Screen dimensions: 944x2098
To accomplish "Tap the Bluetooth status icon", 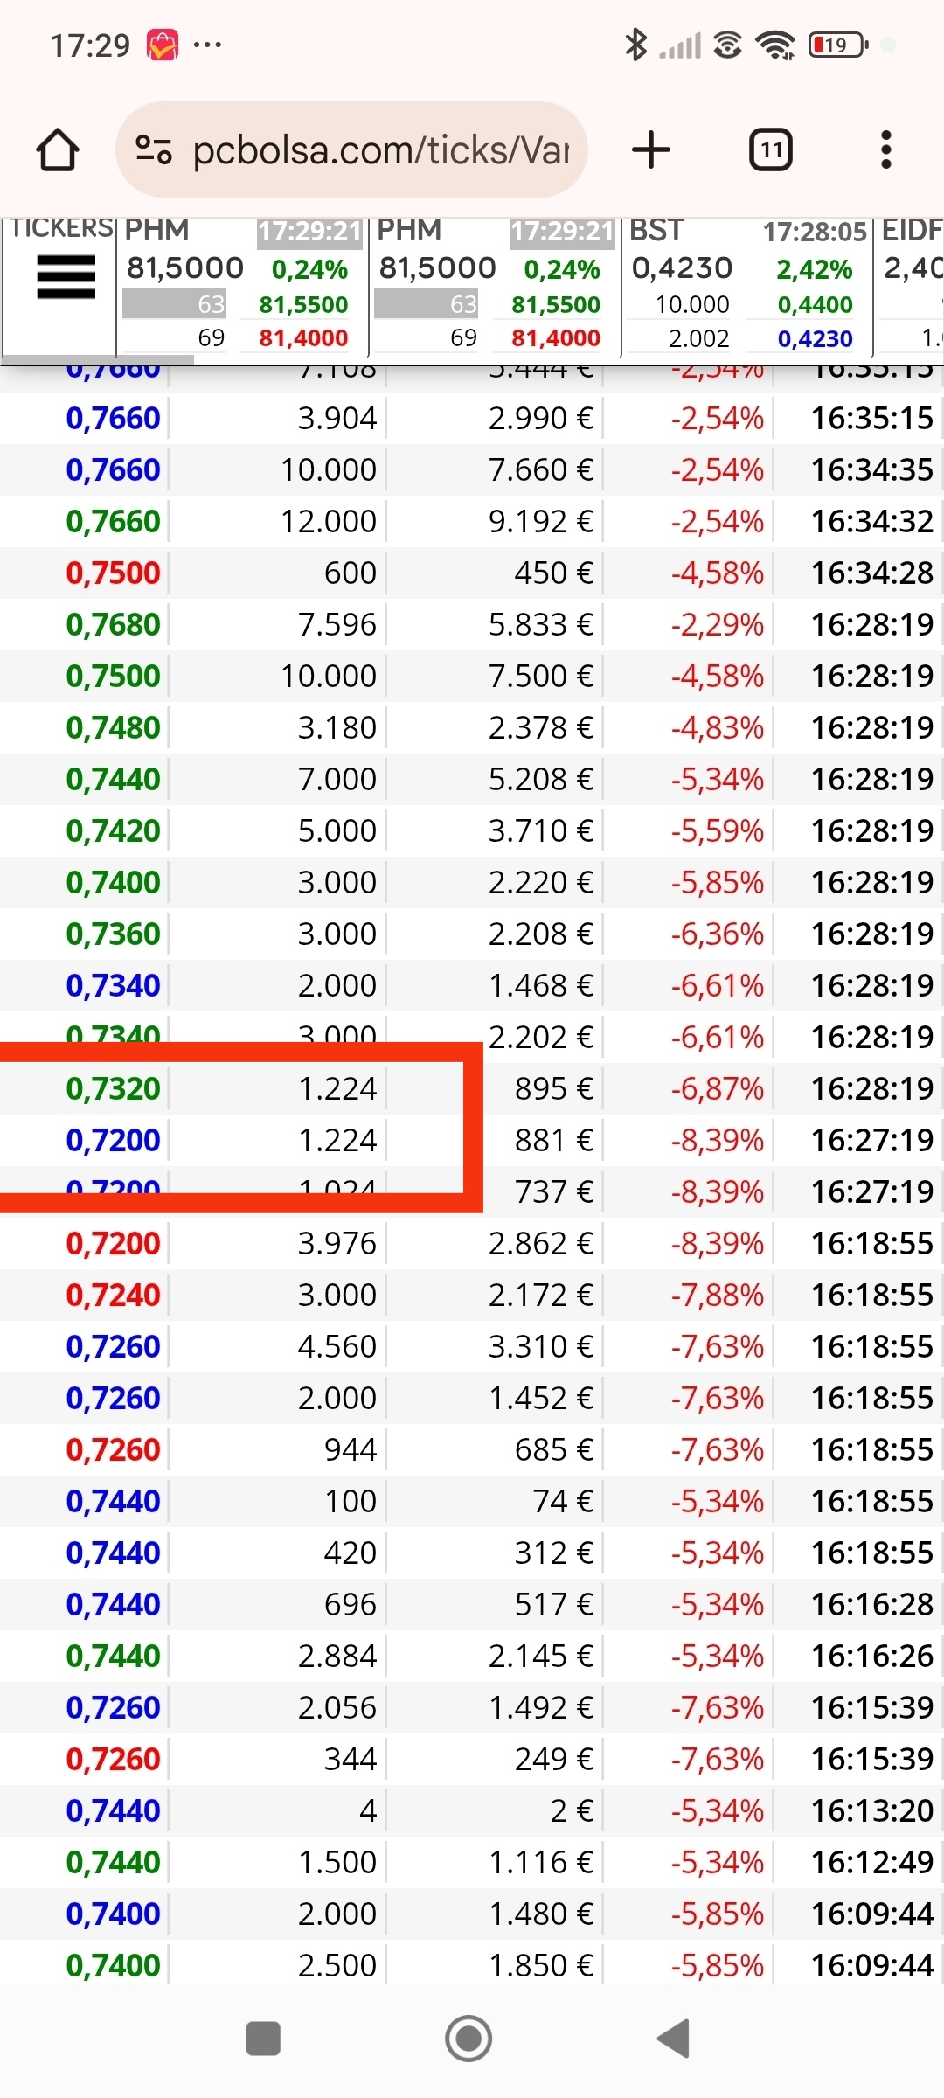I will [635, 45].
